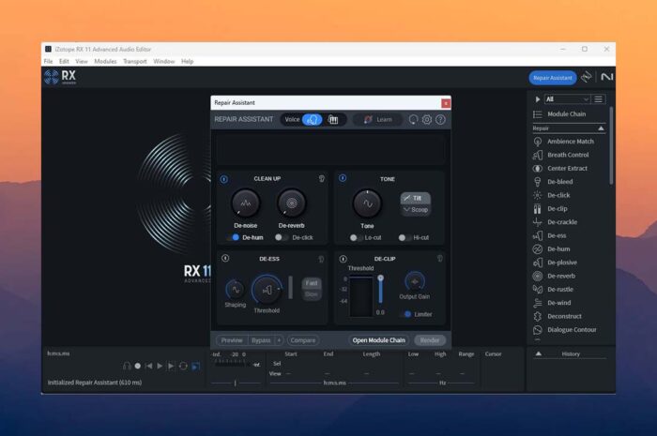This screenshot has width=657, height=436.
Task: Click the headphones icon in transport
Action: tap(127, 366)
